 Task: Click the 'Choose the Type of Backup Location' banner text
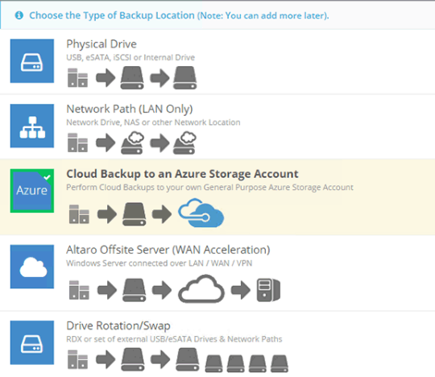pyautogui.click(x=179, y=15)
